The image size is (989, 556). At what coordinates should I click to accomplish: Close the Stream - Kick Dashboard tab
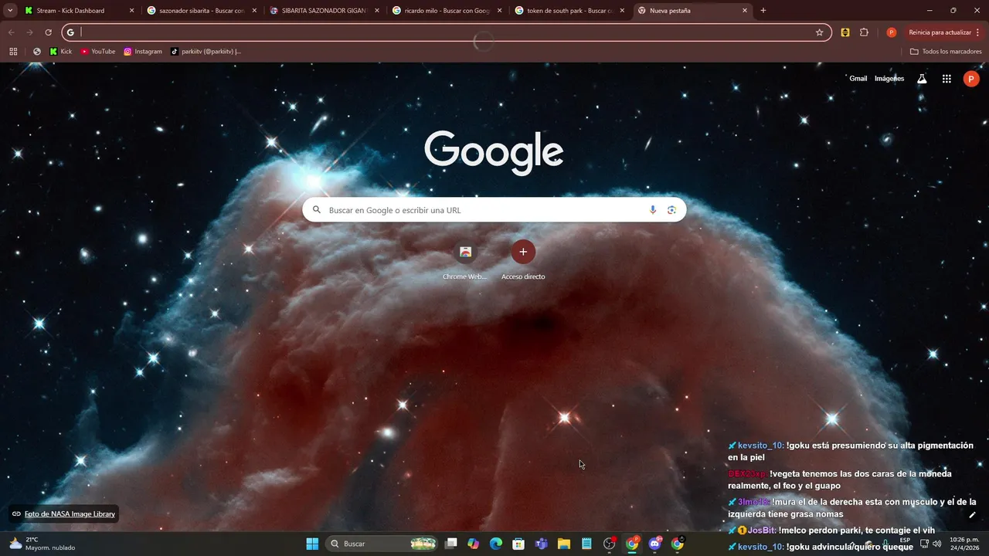pos(131,11)
